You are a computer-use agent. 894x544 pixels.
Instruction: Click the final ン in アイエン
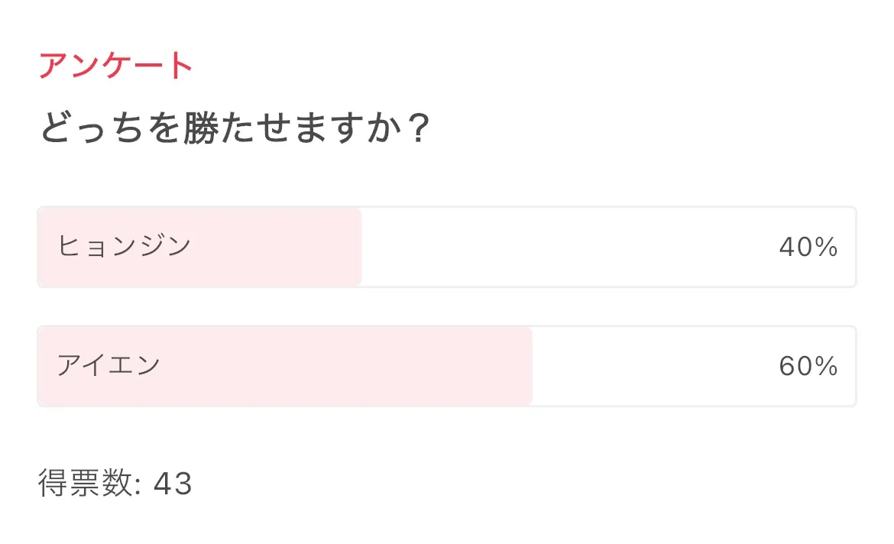pos(148,366)
